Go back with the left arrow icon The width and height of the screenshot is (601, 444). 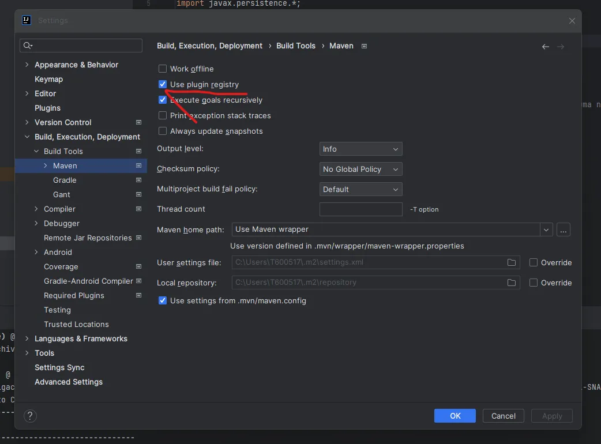point(546,47)
